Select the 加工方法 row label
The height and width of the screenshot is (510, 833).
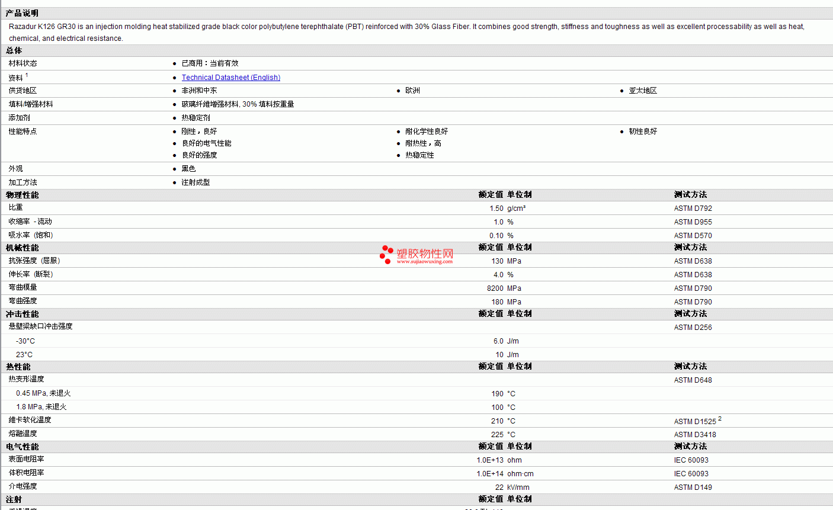click(x=23, y=182)
